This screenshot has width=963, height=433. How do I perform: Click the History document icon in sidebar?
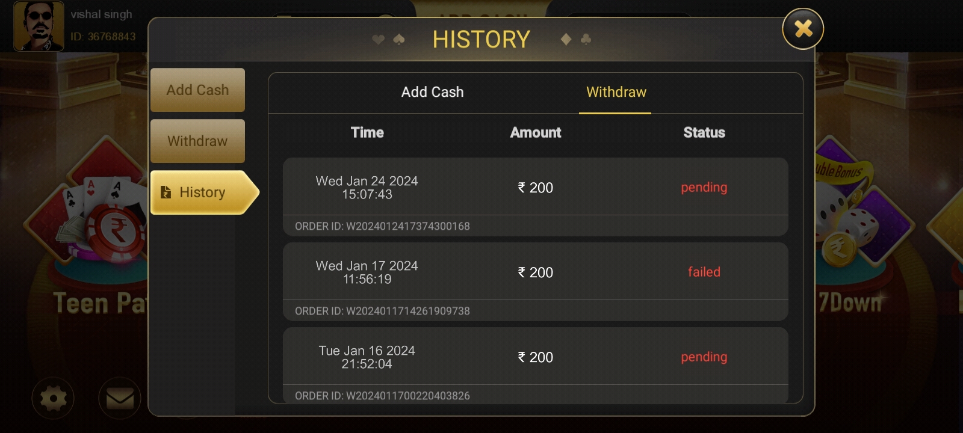pyautogui.click(x=166, y=192)
